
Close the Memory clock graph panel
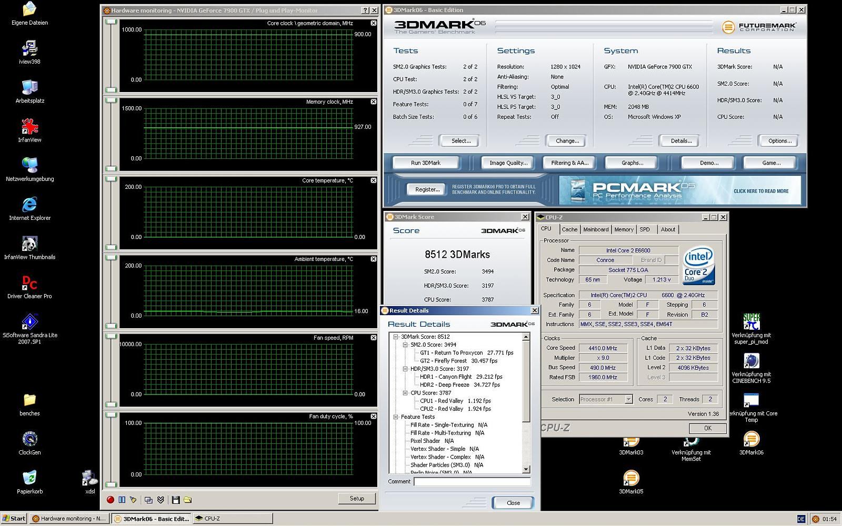tap(373, 102)
